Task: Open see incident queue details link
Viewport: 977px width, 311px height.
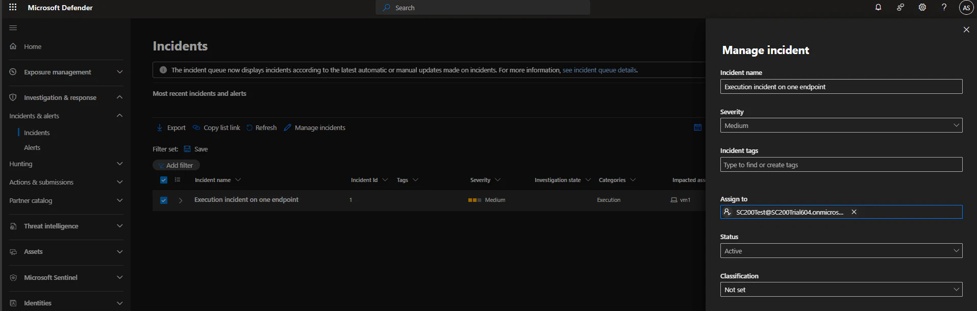Action: 599,70
